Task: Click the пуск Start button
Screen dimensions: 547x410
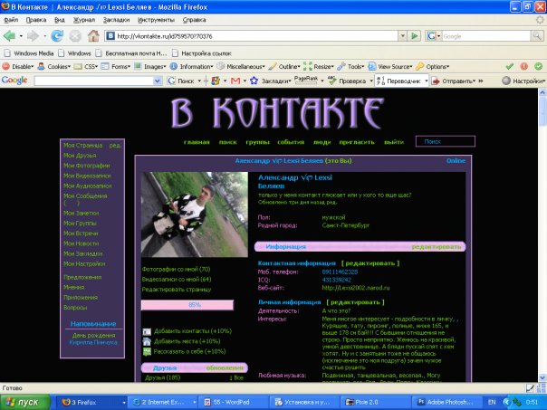Action: 24,402
